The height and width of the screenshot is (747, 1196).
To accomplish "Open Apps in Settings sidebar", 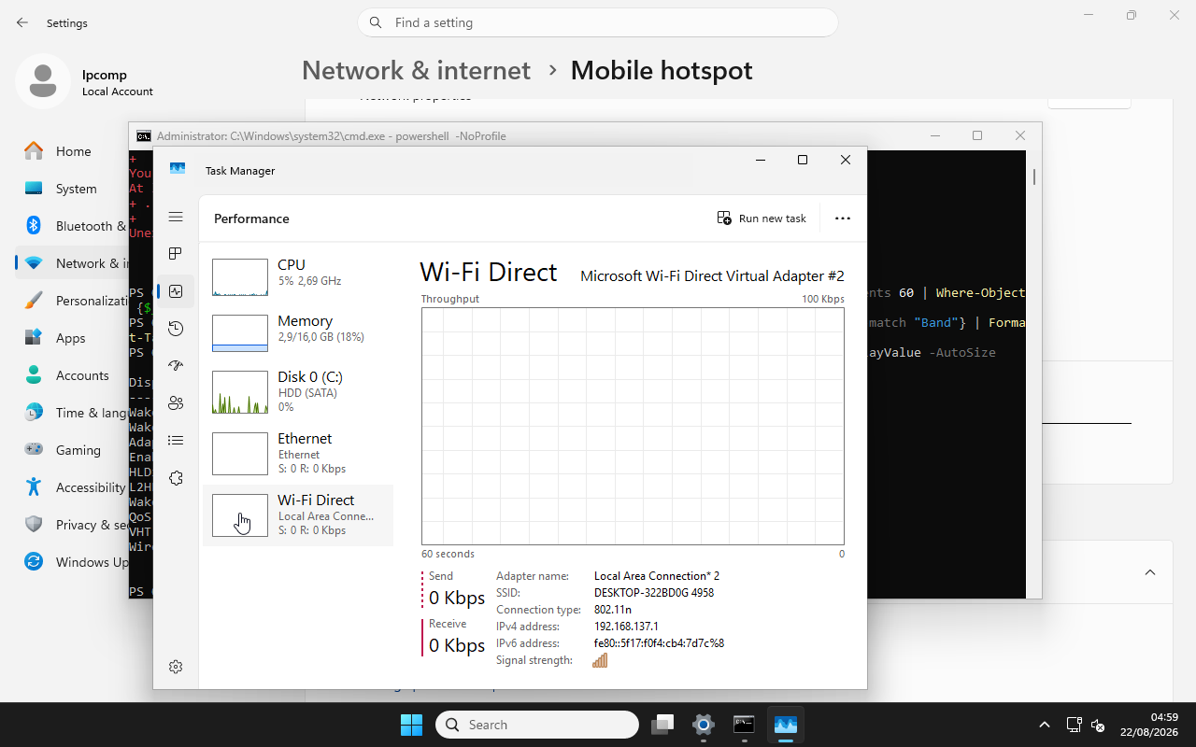I will click(x=73, y=338).
